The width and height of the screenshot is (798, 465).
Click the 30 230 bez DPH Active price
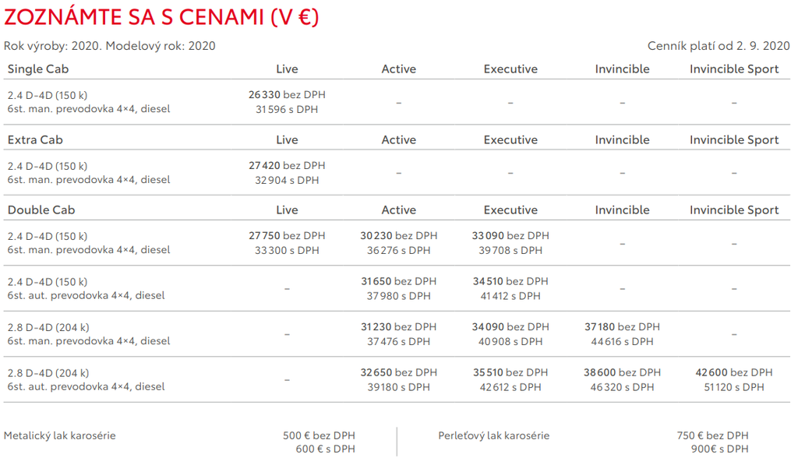click(398, 236)
